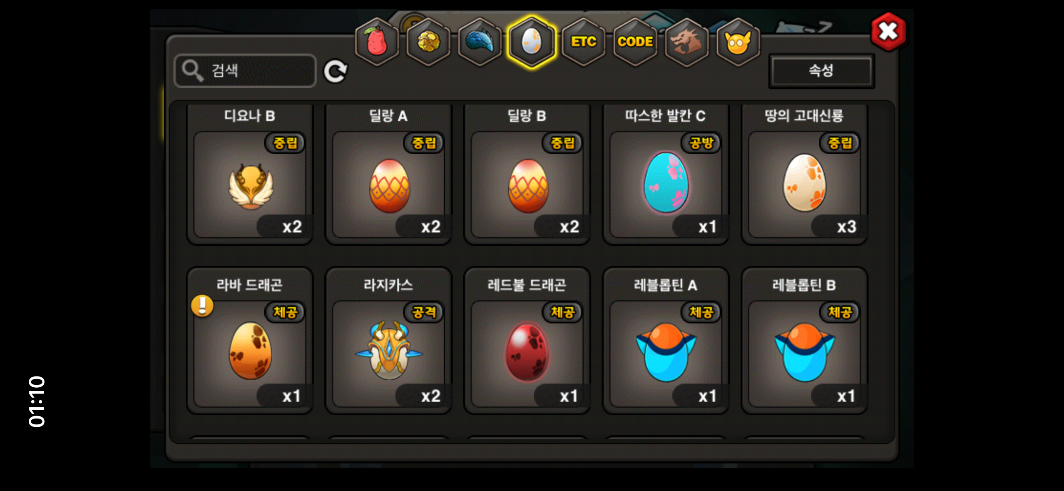Open the 속성 attribute filter button
This screenshot has width=1064, height=491.
[x=821, y=70]
